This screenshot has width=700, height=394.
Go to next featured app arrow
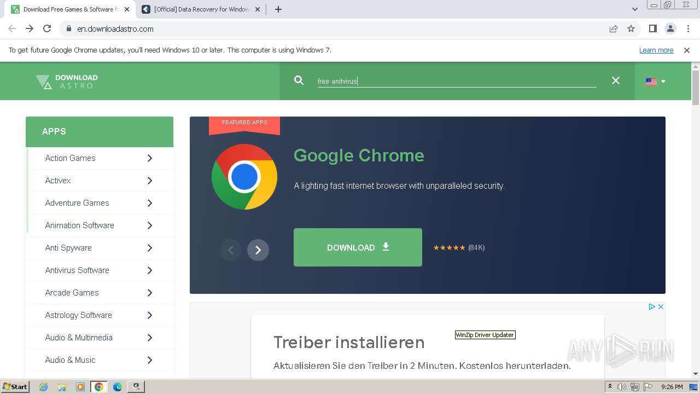pyautogui.click(x=258, y=250)
